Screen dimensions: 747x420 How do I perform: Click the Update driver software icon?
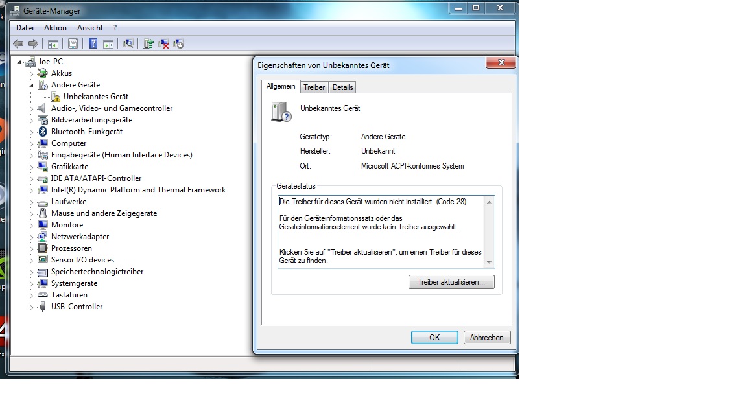coord(148,44)
